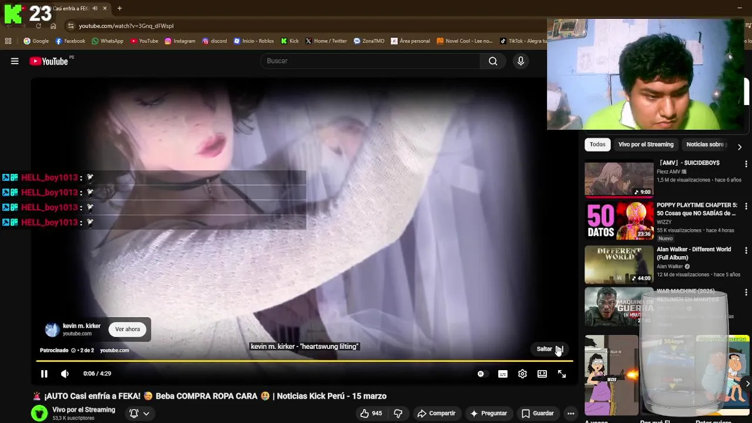752x423 pixels.
Task: Click the Flexz AMV channel name
Action: [x=668, y=172]
